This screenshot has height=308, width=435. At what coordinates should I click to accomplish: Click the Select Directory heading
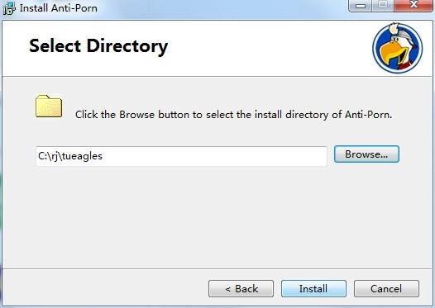click(x=98, y=46)
